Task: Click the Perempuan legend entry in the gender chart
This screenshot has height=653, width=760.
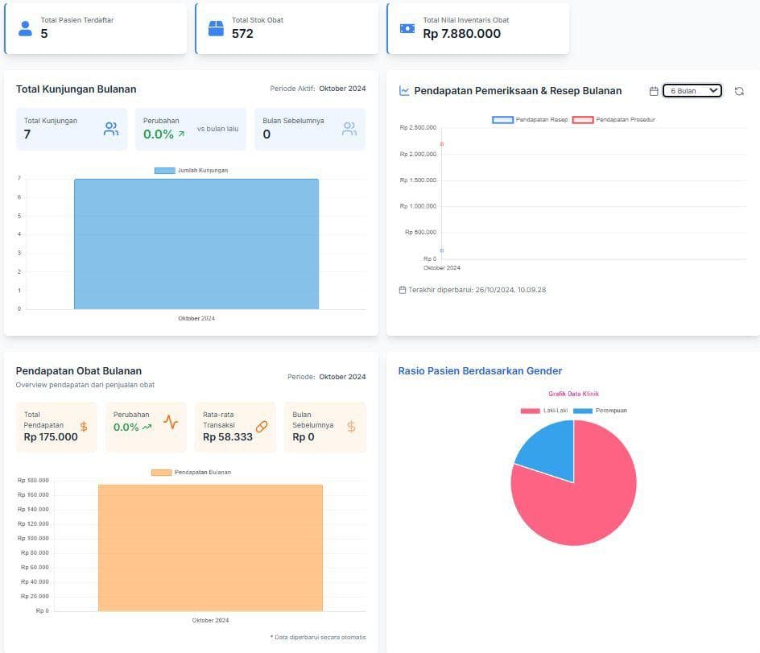Action: pos(601,411)
